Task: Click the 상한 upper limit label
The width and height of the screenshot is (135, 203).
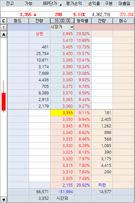Action: [x=40, y=34]
